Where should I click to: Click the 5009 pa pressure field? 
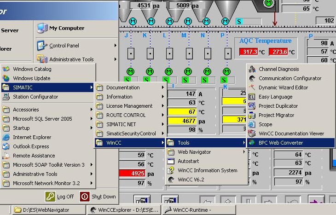(x=180, y=6)
